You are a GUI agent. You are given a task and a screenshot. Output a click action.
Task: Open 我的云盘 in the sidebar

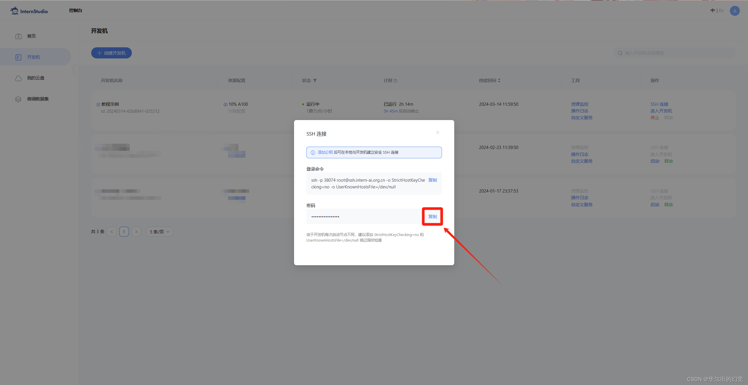[35, 78]
